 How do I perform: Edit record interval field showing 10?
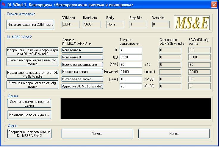tap(131, 79)
